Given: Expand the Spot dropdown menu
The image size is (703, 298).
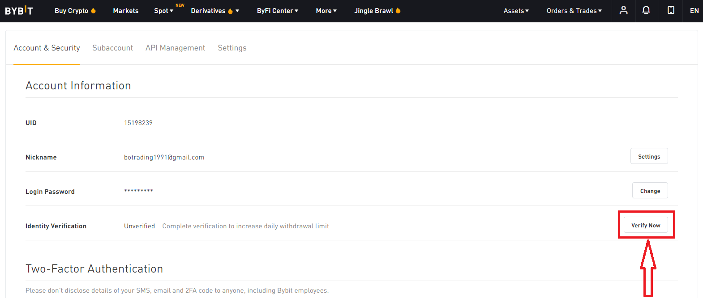Looking at the screenshot, I should [x=163, y=11].
